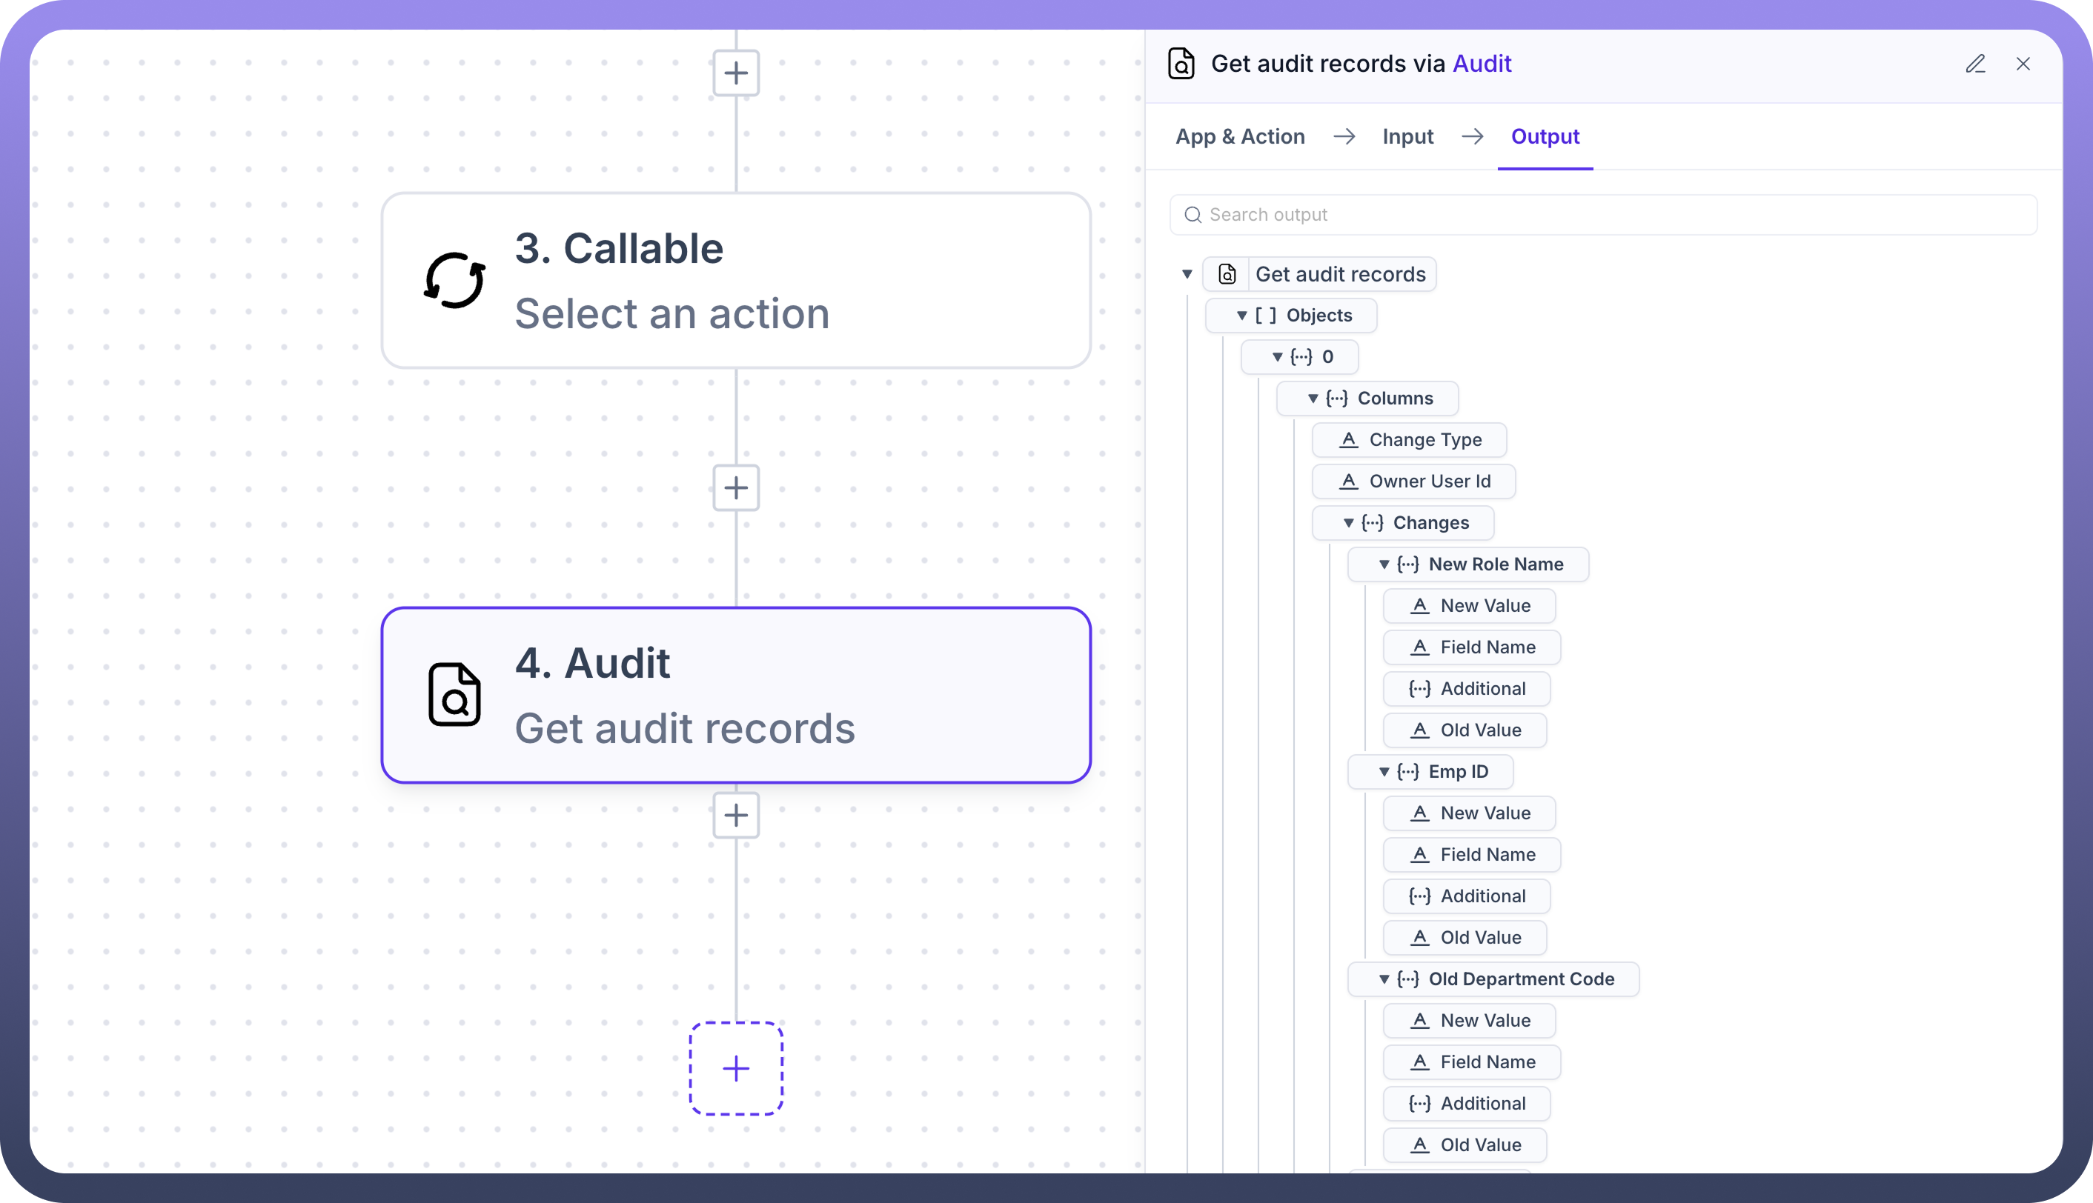The width and height of the screenshot is (2093, 1203).
Task: Click the Audit step document-search icon
Action: 454,694
